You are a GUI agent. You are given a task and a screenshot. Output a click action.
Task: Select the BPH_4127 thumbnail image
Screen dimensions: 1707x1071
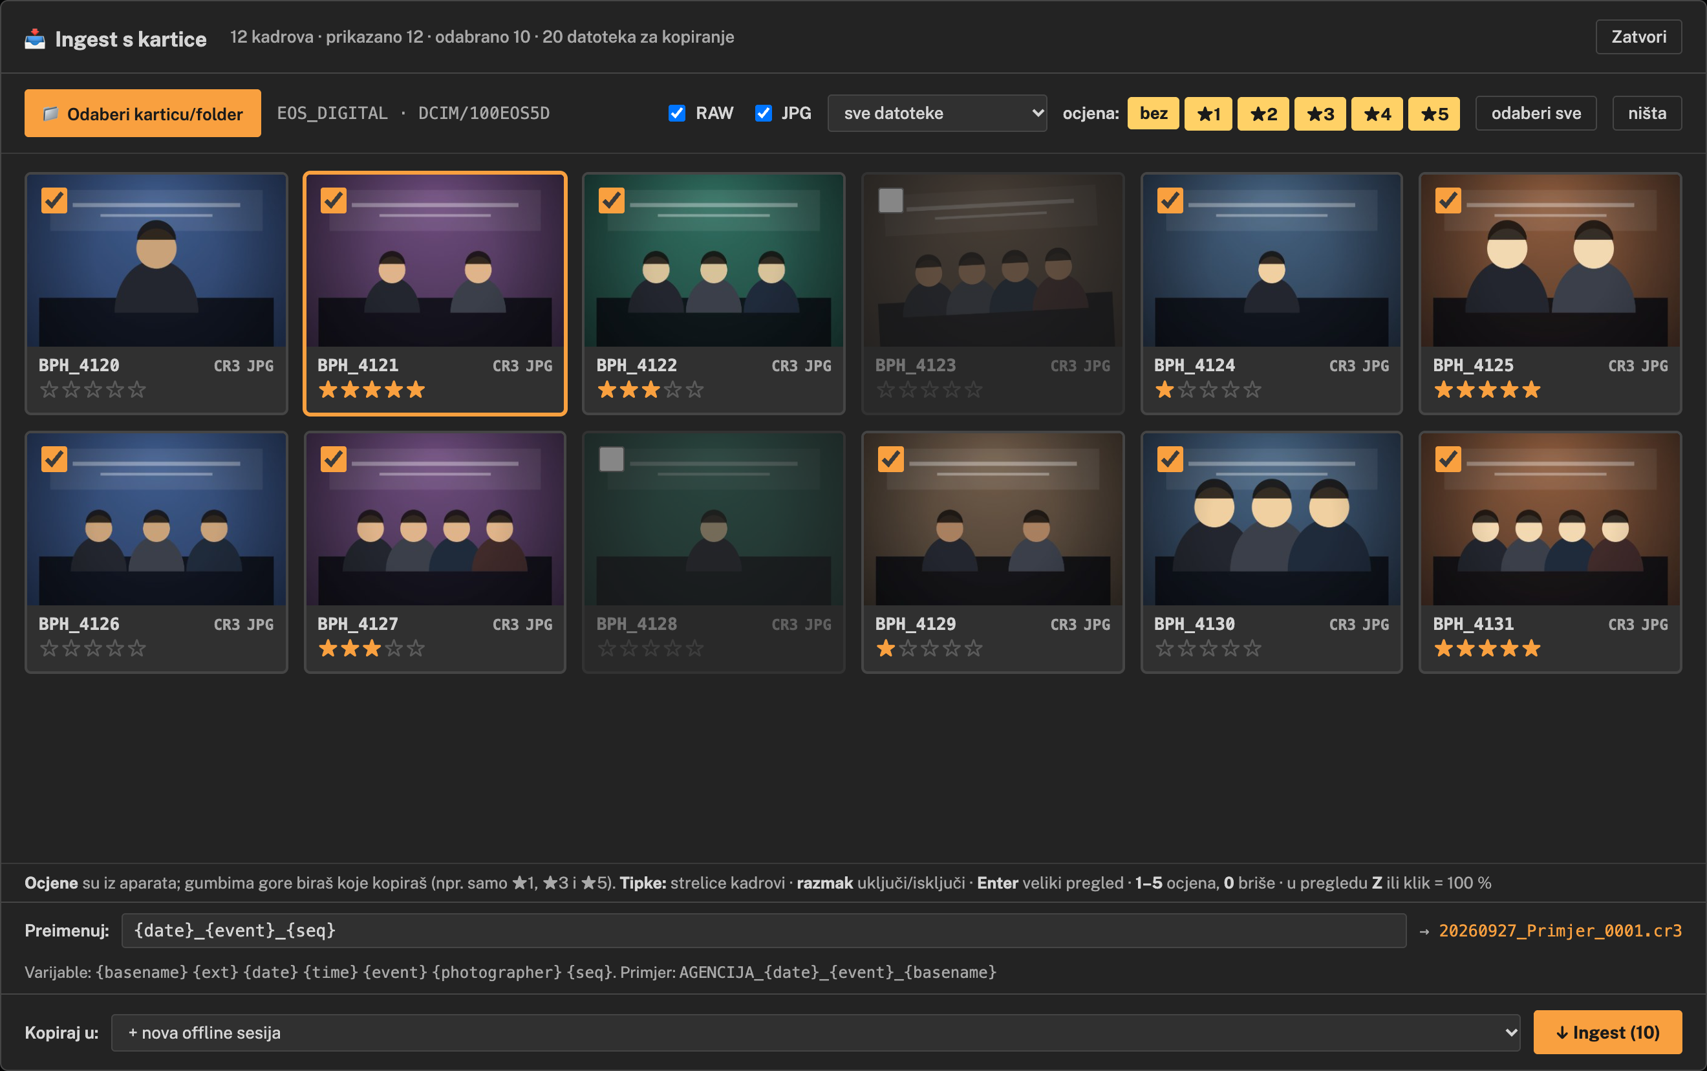point(435,519)
